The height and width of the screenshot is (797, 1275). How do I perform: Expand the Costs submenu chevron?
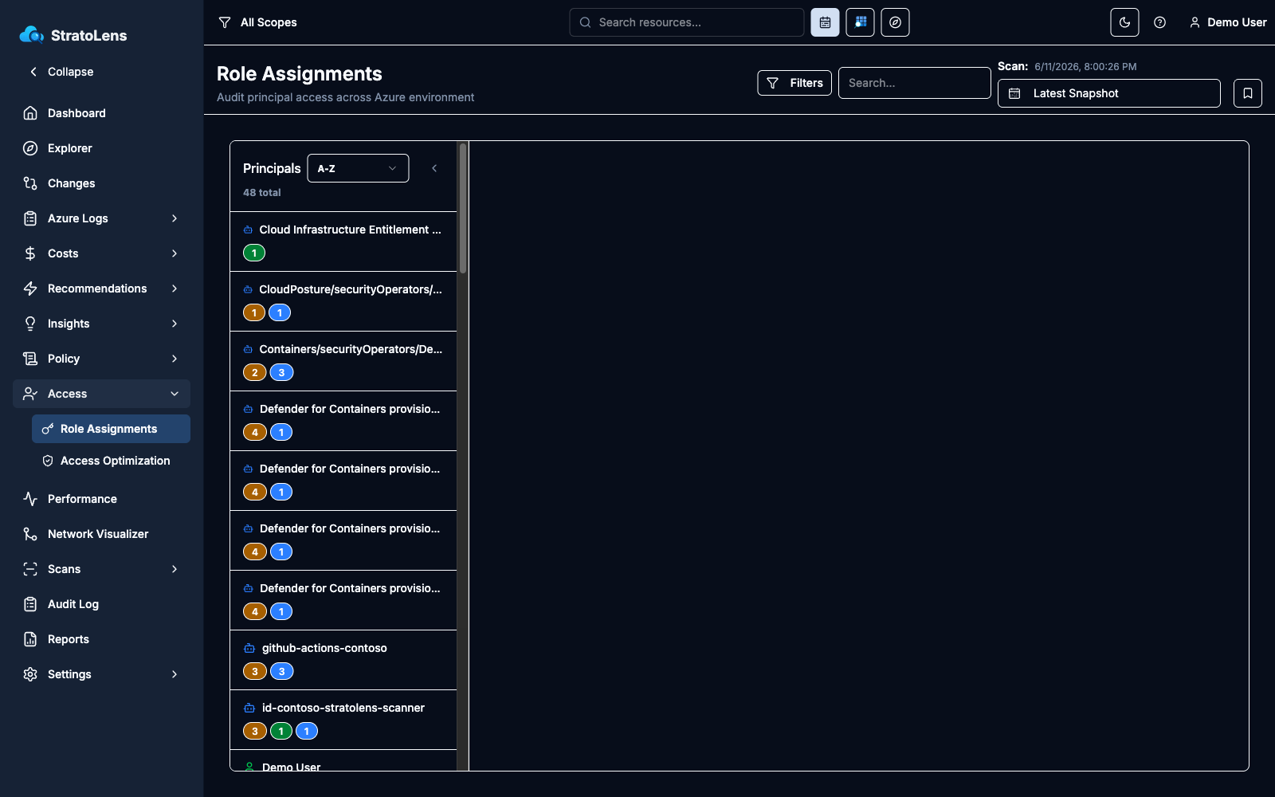pyautogui.click(x=175, y=253)
